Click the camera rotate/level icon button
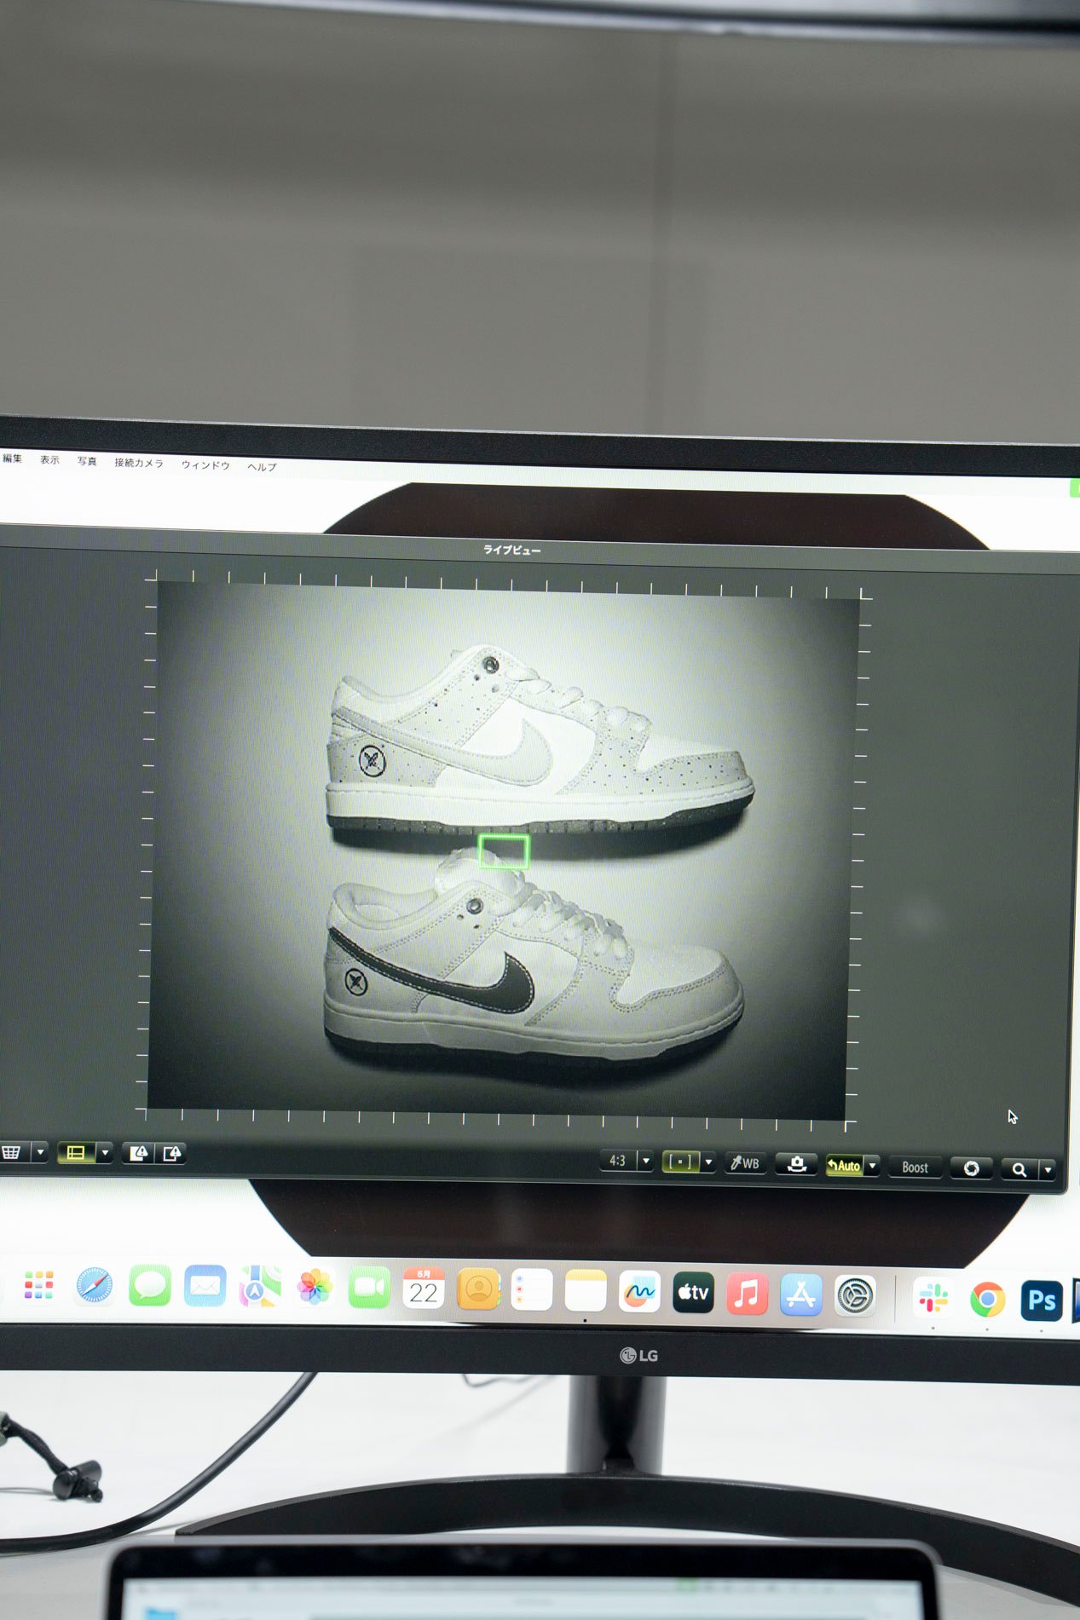The image size is (1080, 1620). point(797,1164)
